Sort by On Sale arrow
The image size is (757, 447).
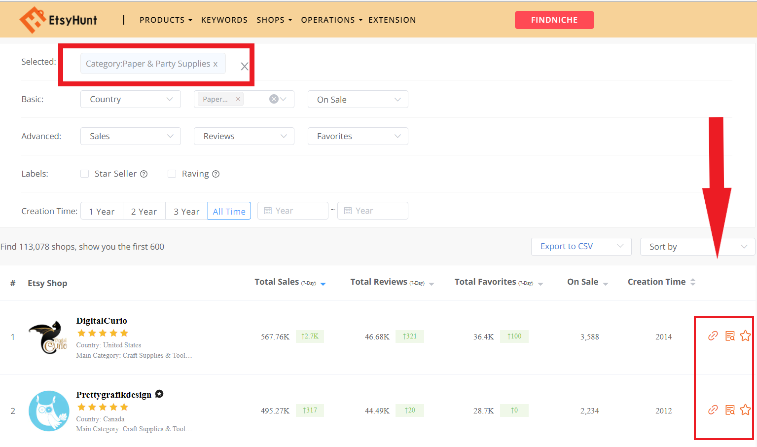tap(606, 284)
